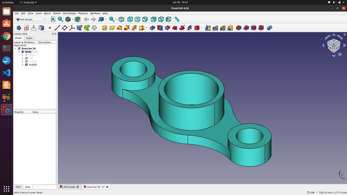Open Visual Studio Code from dock
The image size is (347, 195).
click(6, 73)
